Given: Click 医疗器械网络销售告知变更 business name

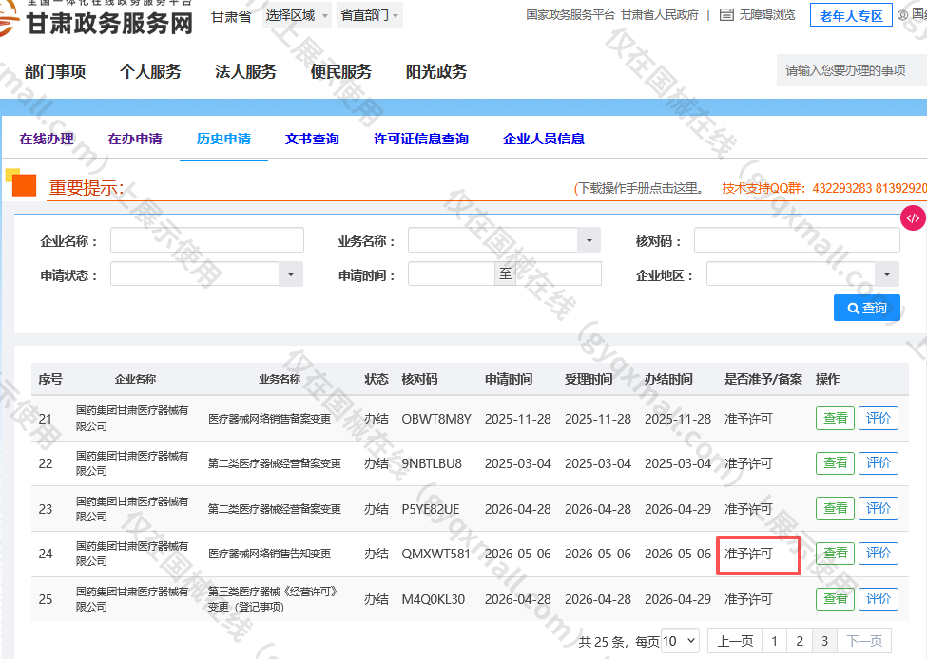Looking at the screenshot, I should click(x=269, y=554).
